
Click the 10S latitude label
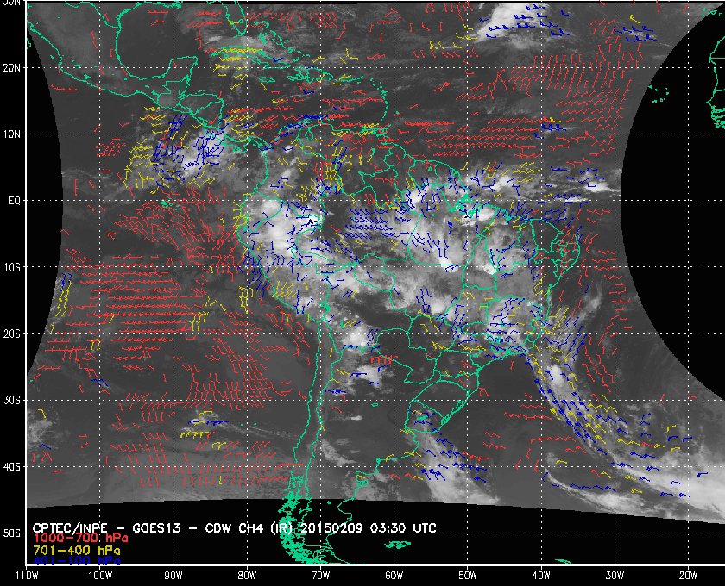11,267
